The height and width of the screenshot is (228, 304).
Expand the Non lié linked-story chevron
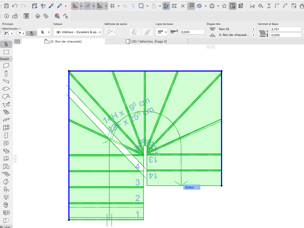click(x=253, y=29)
